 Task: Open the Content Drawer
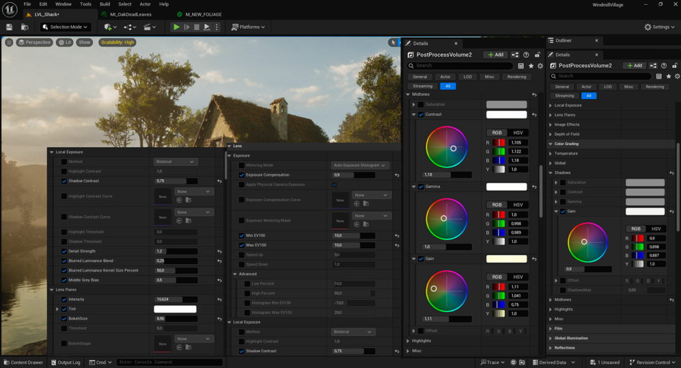[23, 363]
